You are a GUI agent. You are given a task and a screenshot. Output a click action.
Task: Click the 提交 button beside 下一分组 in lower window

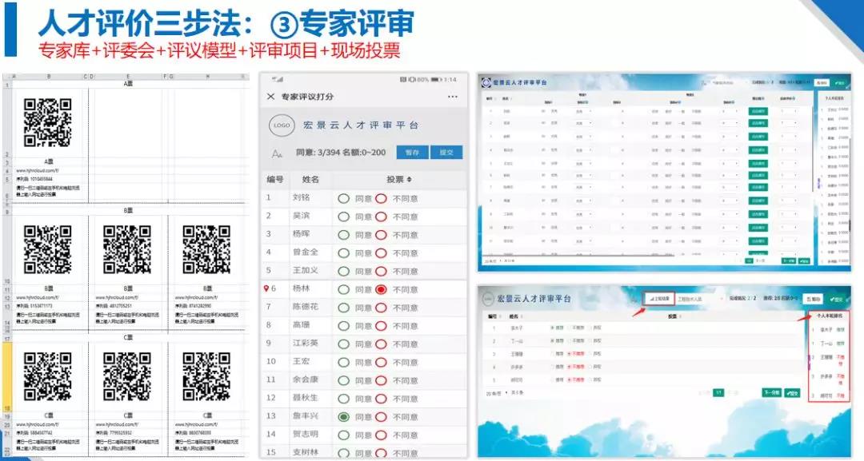(x=792, y=393)
